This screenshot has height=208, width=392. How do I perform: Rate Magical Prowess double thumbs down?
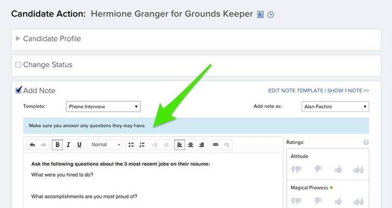(296, 201)
